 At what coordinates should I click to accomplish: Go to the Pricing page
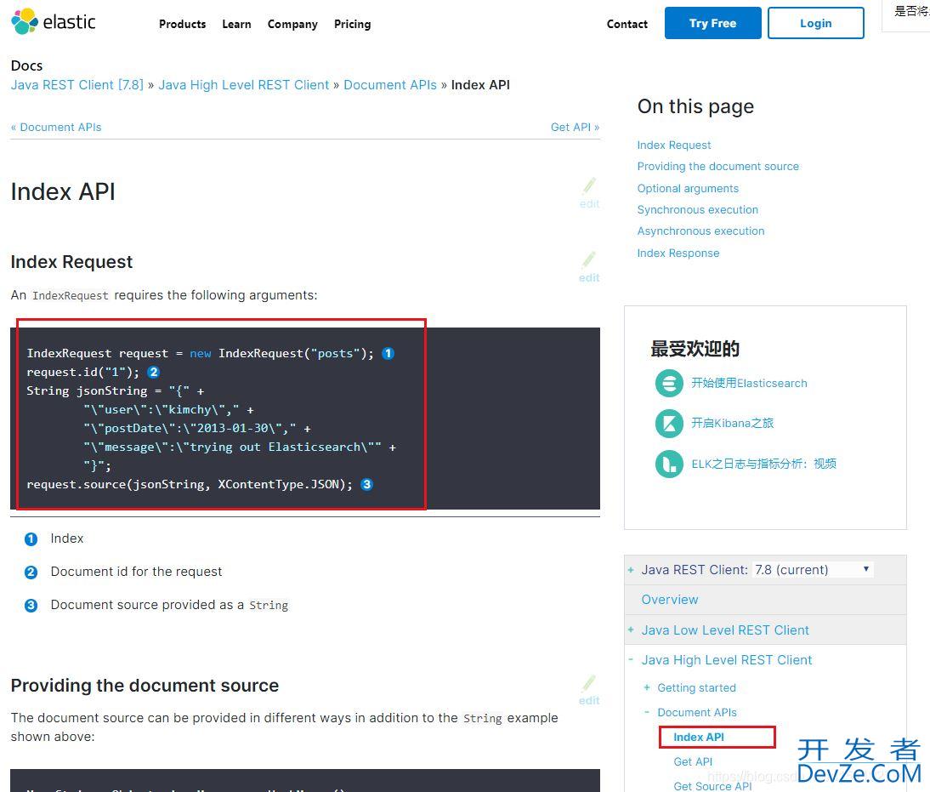pyautogui.click(x=352, y=25)
